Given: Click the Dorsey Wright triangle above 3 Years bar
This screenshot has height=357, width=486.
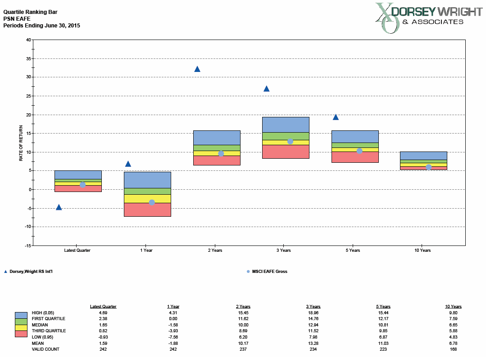Looking at the screenshot, I should 266,89.
